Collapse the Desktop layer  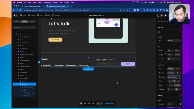14,34
